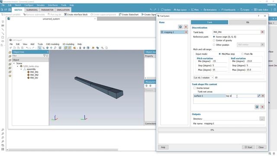Choose From file input mode
277x156 pixels.
point(242,54)
